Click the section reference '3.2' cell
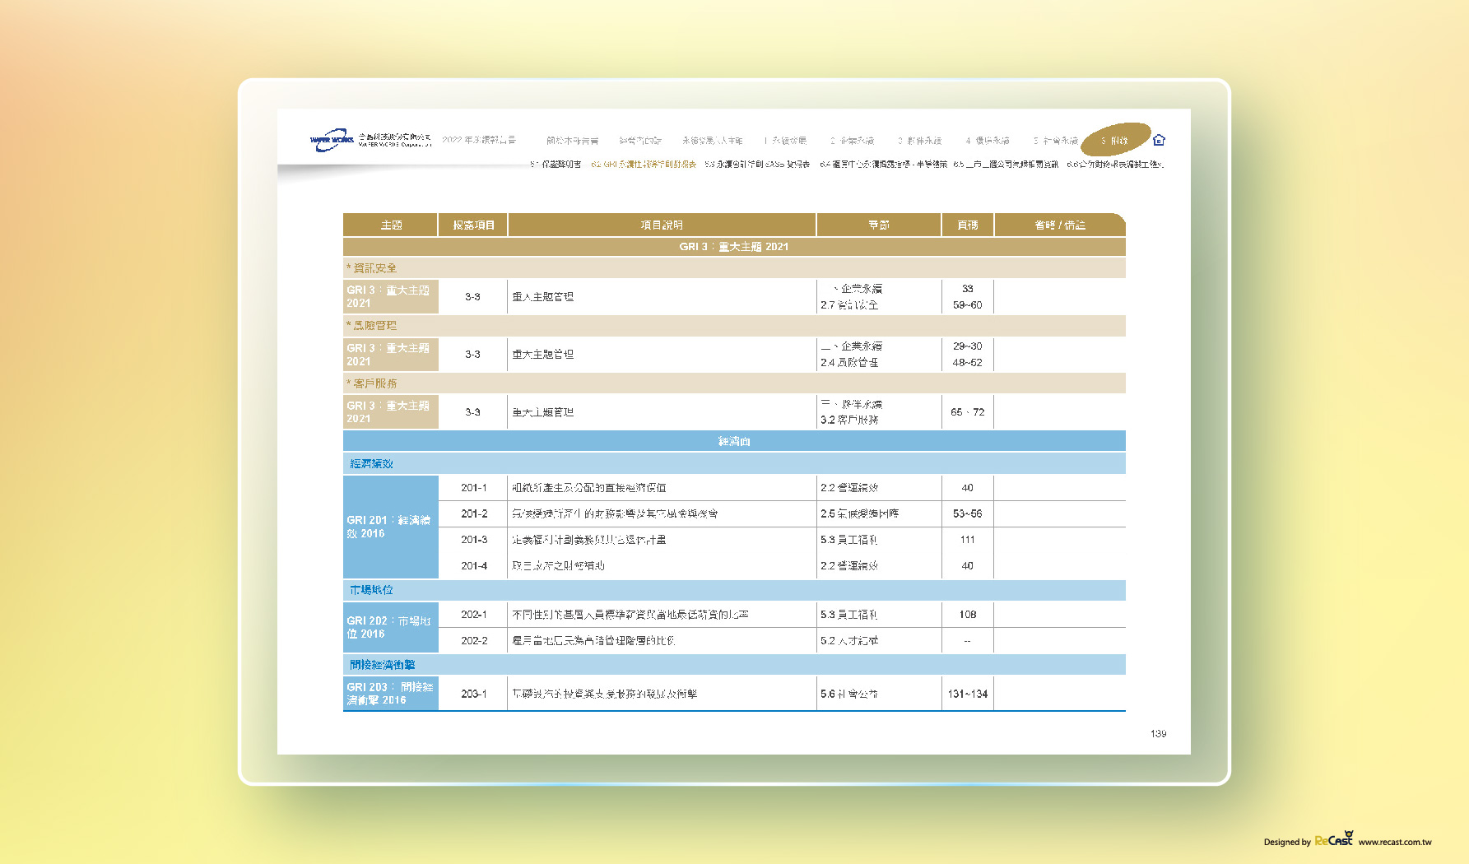Viewport: 1469px width, 864px height. [x=849, y=420]
